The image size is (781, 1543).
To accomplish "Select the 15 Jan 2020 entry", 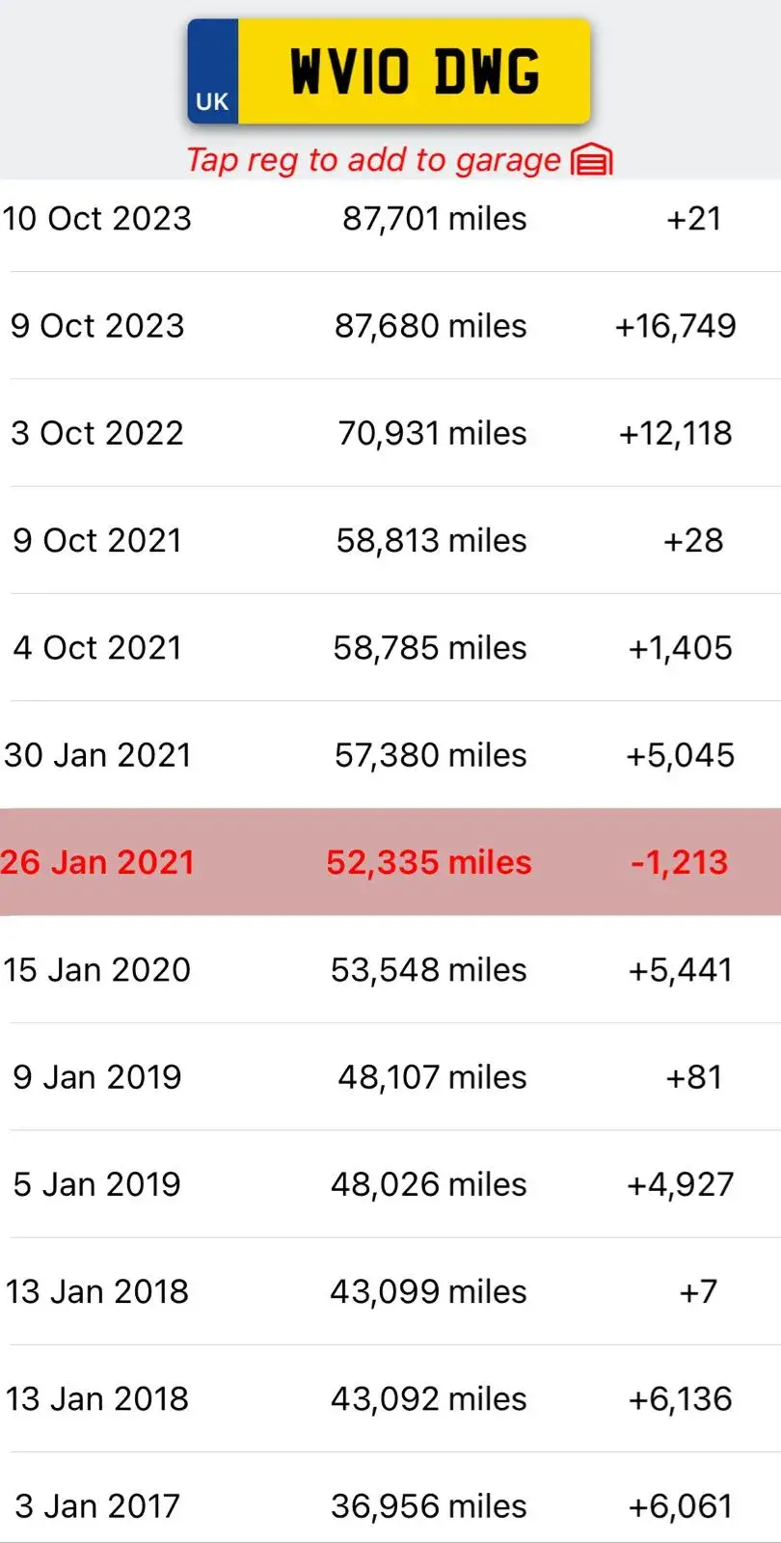I will [390, 969].
